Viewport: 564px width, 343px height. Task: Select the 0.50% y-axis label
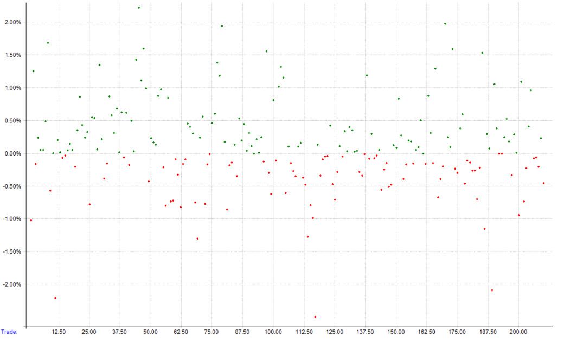13,121
